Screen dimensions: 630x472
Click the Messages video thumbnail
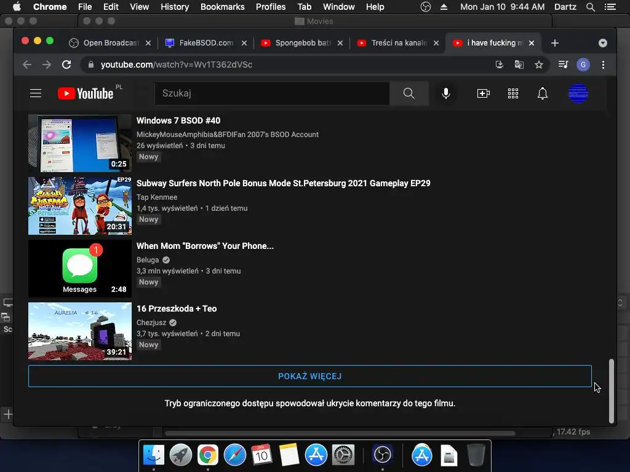pyautogui.click(x=79, y=269)
